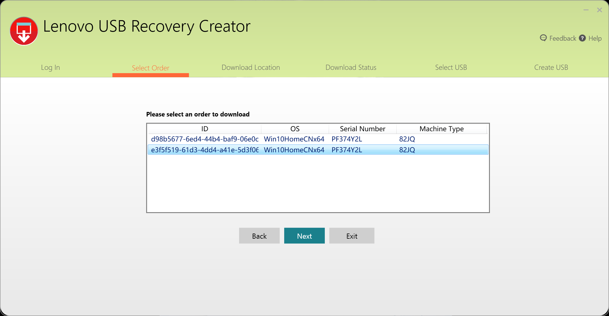This screenshot has height=316, width=609.
Task: Open the Create USB tab
Action: tap(551, 67)
